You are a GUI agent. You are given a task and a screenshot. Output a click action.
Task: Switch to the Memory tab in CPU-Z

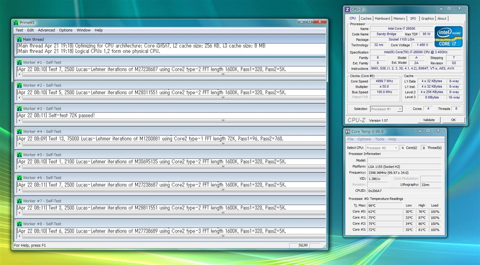(x=399, y=19)
